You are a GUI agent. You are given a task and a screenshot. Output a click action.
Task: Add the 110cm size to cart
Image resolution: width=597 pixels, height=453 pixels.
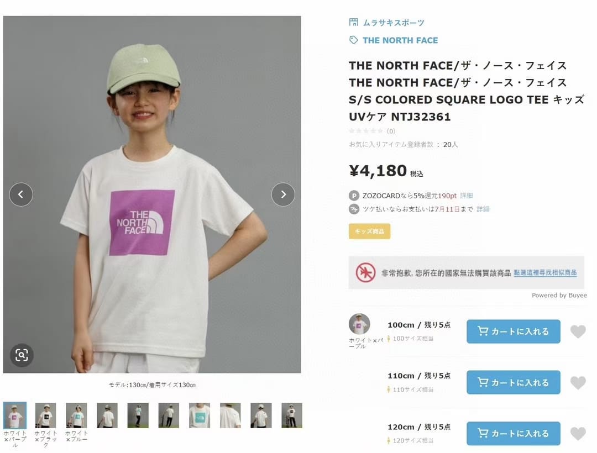point(513,382)
